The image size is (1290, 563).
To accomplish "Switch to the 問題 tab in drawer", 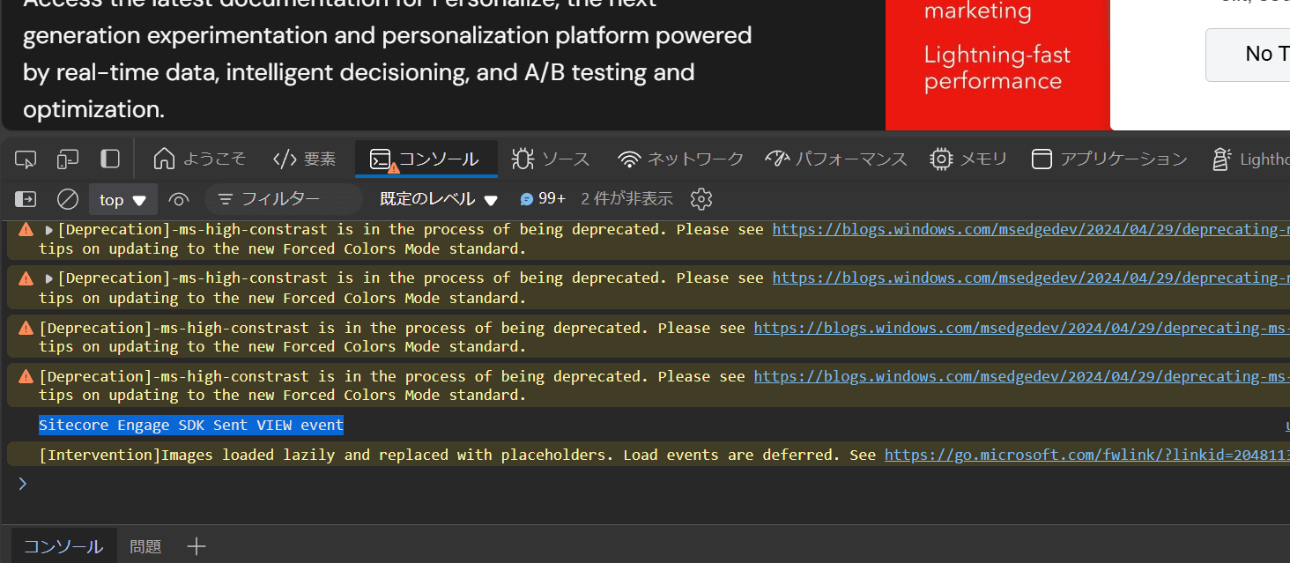I will click(x=145, y=547).
